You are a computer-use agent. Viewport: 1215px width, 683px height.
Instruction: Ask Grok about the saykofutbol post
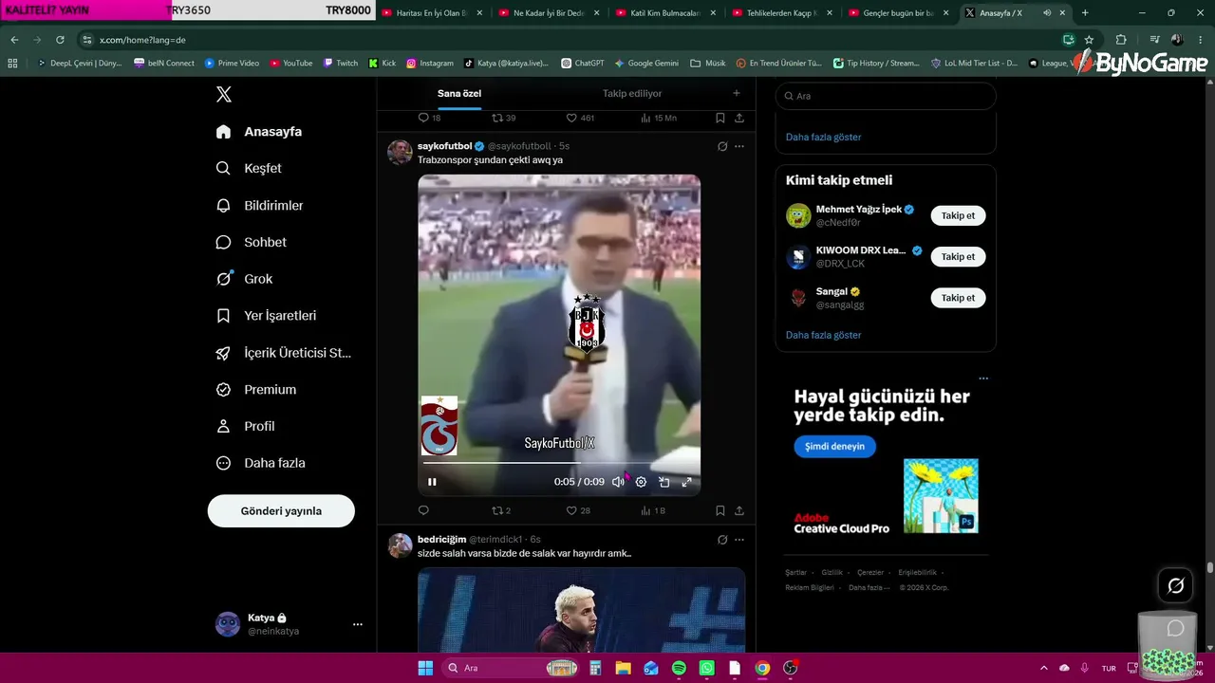pyautogui.click(x=722, y=146)
